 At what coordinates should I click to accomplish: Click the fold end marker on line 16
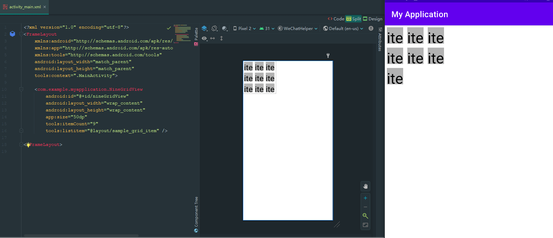pos(21,131)
